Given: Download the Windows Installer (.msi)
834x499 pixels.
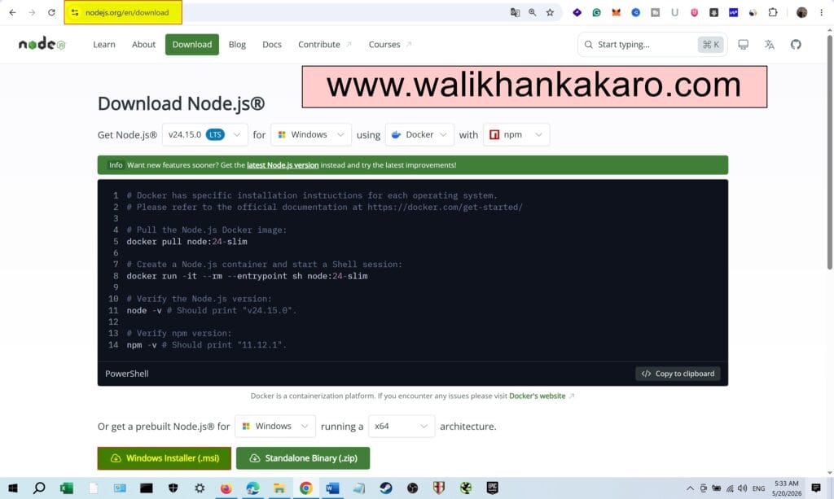Looking at the screenshot, I should tap(165, 458).
